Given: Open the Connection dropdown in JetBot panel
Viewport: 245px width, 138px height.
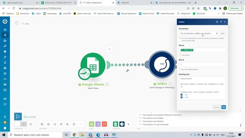Looking at the screenshot, I should [x=199, y=33].
